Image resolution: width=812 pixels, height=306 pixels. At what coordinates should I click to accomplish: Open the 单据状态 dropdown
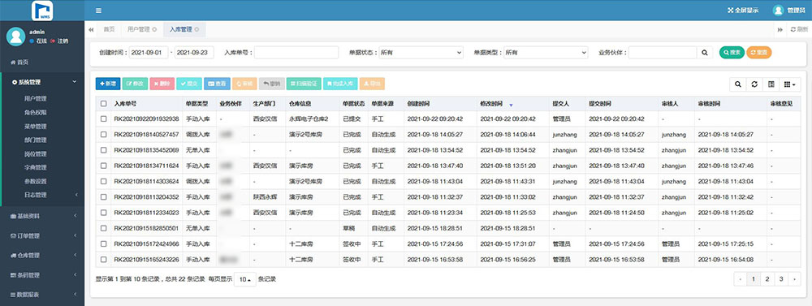tap(421, 52)
